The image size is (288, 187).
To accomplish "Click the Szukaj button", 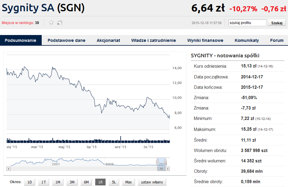I will click(x=277, y=23).
